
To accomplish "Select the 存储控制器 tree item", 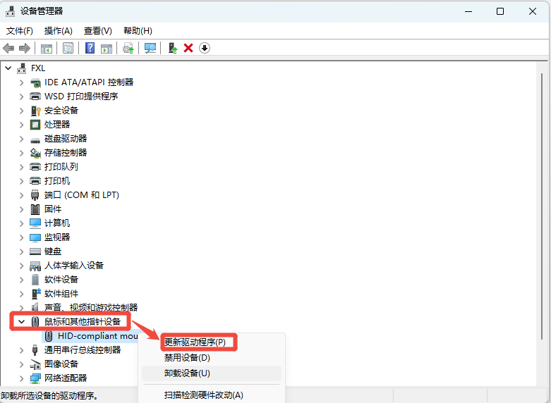I will click(66, 153).
